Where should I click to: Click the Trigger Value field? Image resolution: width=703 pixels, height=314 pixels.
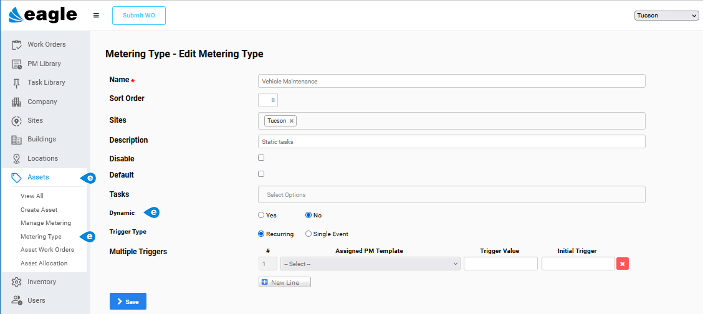coord(500,264)
